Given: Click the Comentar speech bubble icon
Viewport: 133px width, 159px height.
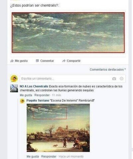Looking at the screenshot, I should 37,61.
